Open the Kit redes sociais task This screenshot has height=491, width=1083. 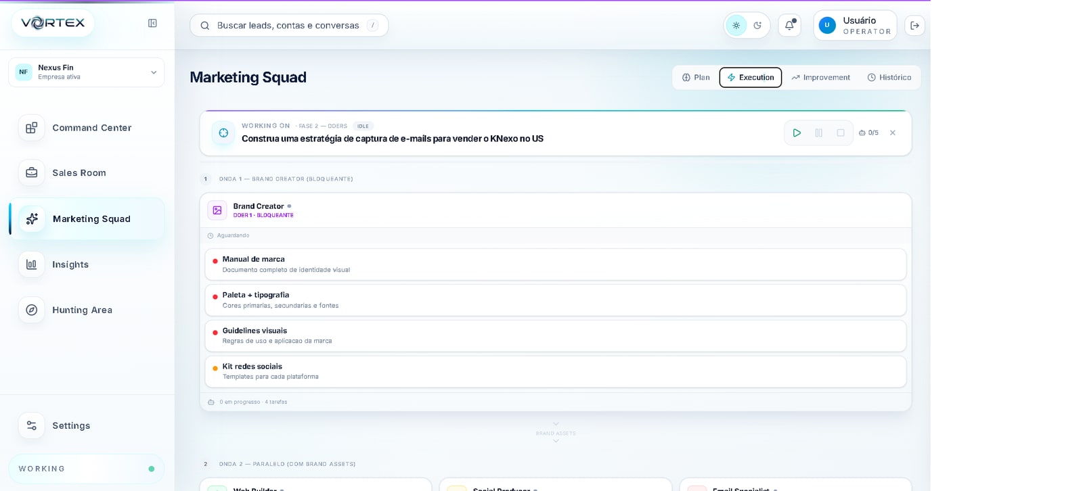point(556,372)
